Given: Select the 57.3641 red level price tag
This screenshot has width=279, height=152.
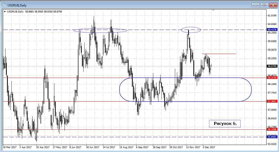Looking at the screenshot, I should point(272,101).
